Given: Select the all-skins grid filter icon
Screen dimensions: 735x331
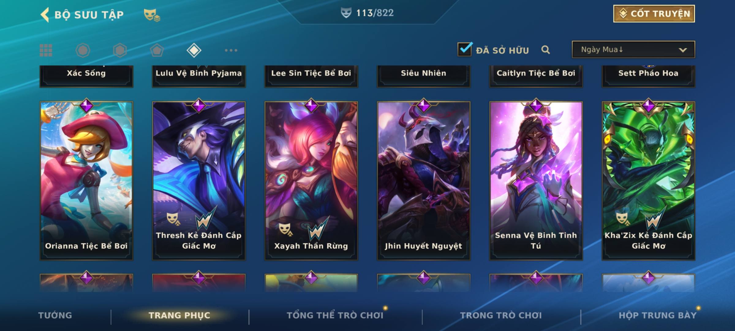Looking at the screenshot, I should [x=46, y=50].
